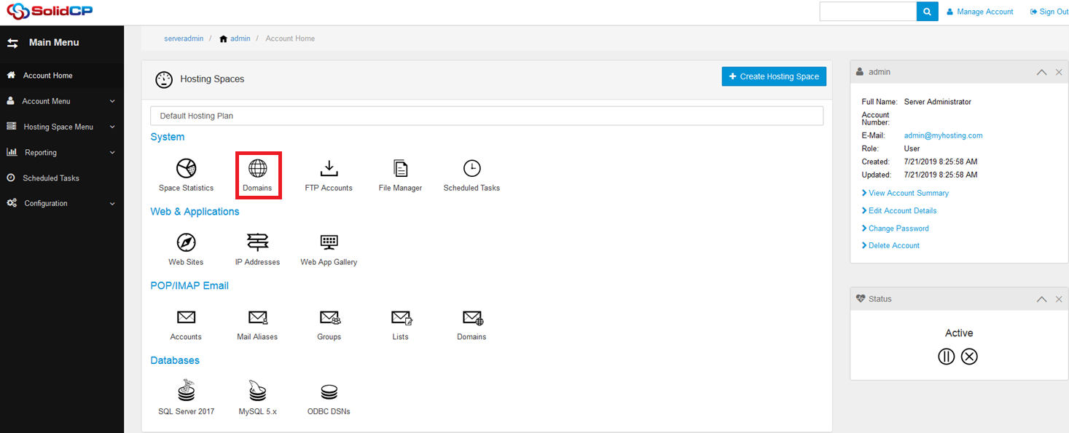Collapse the admin panel with the chevron
The height and width of the screenshot is (433, 1069).
1041,72
